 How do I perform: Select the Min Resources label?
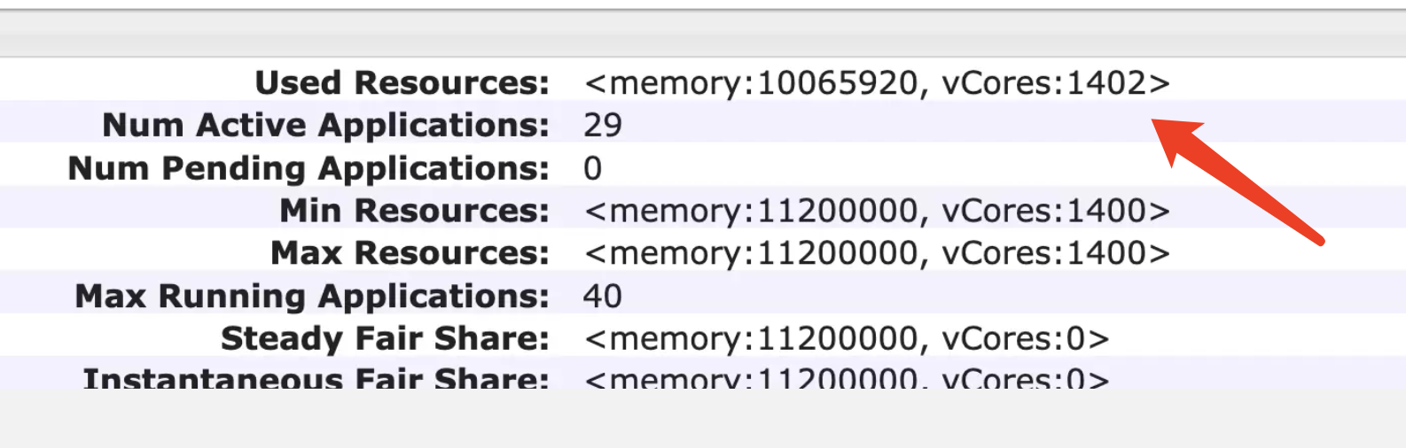(x=415, y=210)
